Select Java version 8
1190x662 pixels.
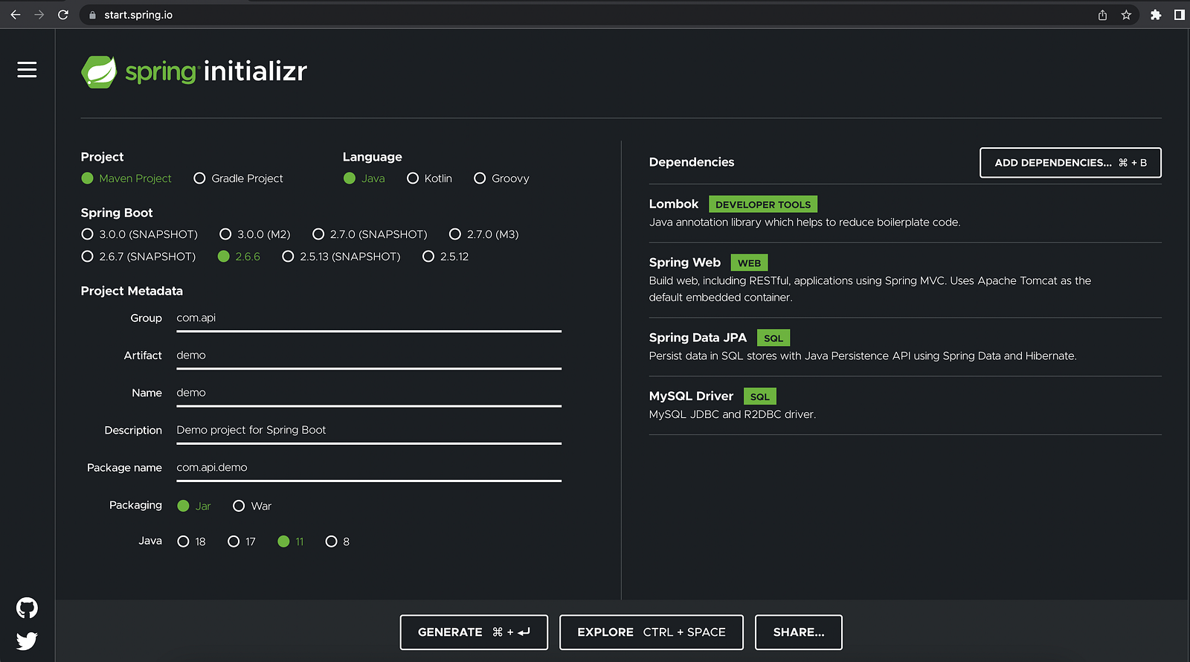click(338, 542)
